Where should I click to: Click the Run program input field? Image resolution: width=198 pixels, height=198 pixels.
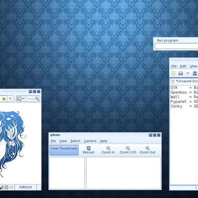[x=176, y=46]
